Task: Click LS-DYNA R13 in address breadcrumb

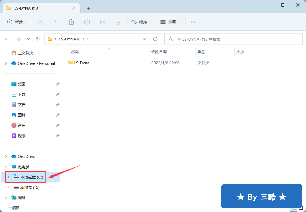Action: pos(72,39)
